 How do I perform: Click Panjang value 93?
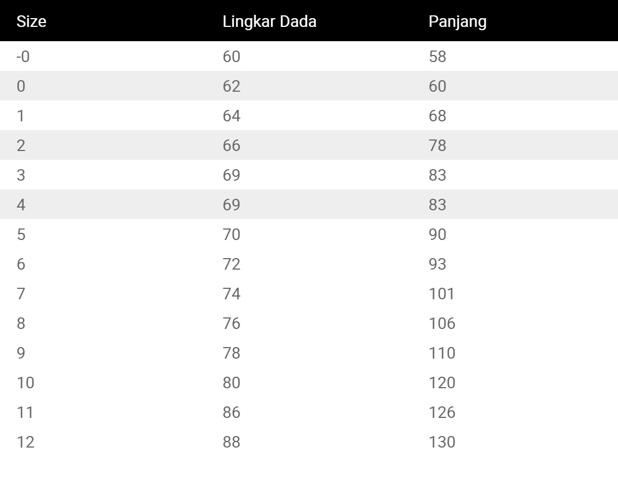coord(437,264)
